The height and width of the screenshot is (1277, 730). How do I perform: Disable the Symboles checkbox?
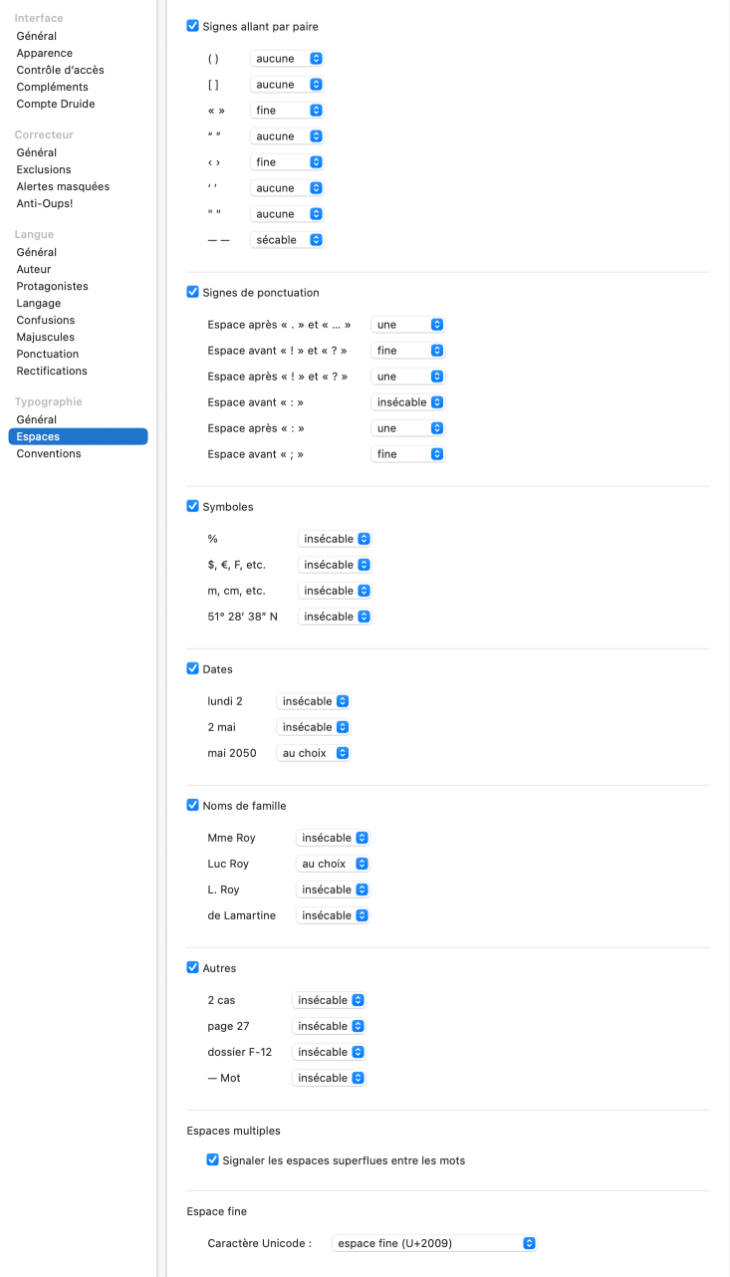point(193,506)
